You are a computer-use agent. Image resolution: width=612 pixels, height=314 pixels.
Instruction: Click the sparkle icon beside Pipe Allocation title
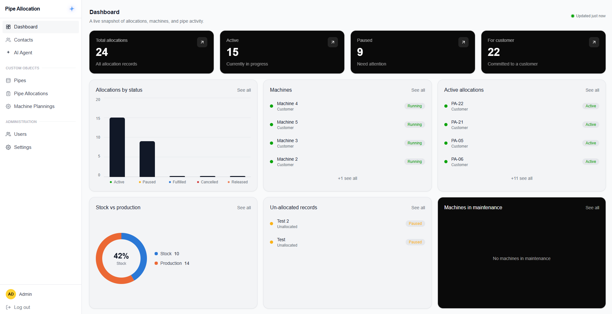point(72,9)
